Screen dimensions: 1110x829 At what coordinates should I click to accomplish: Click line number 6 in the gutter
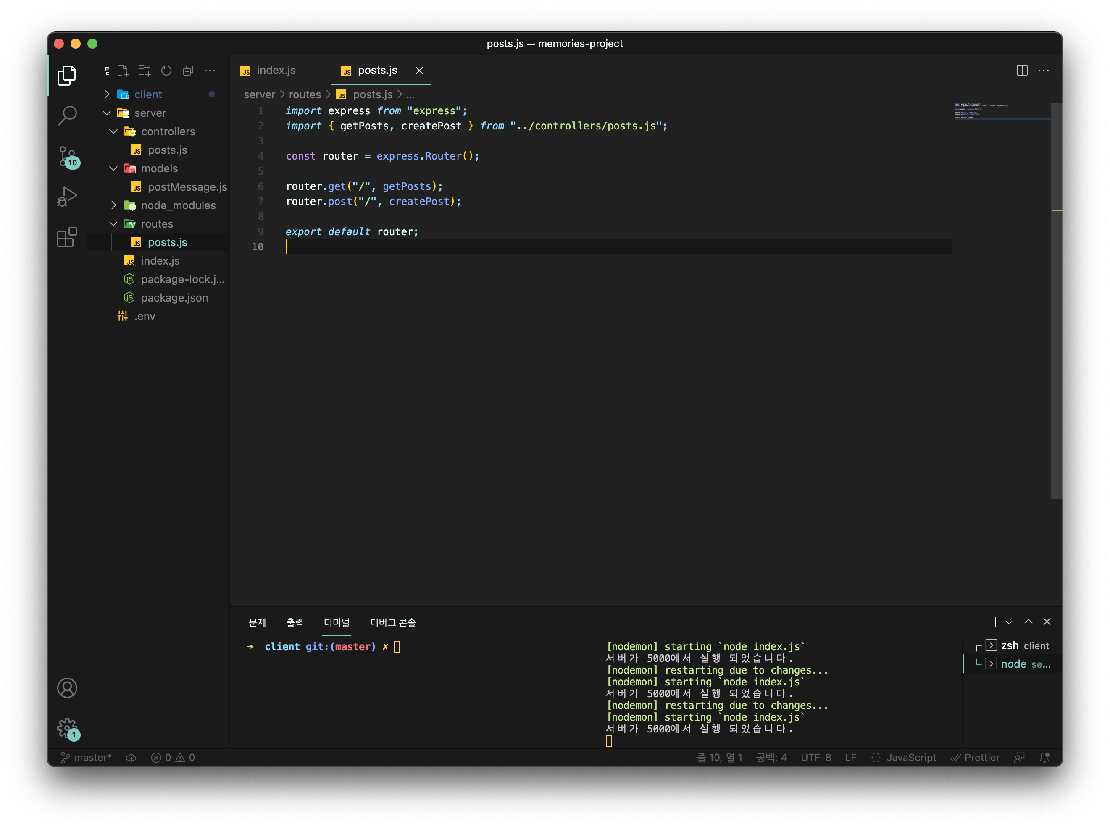click(x=260, y=186)
